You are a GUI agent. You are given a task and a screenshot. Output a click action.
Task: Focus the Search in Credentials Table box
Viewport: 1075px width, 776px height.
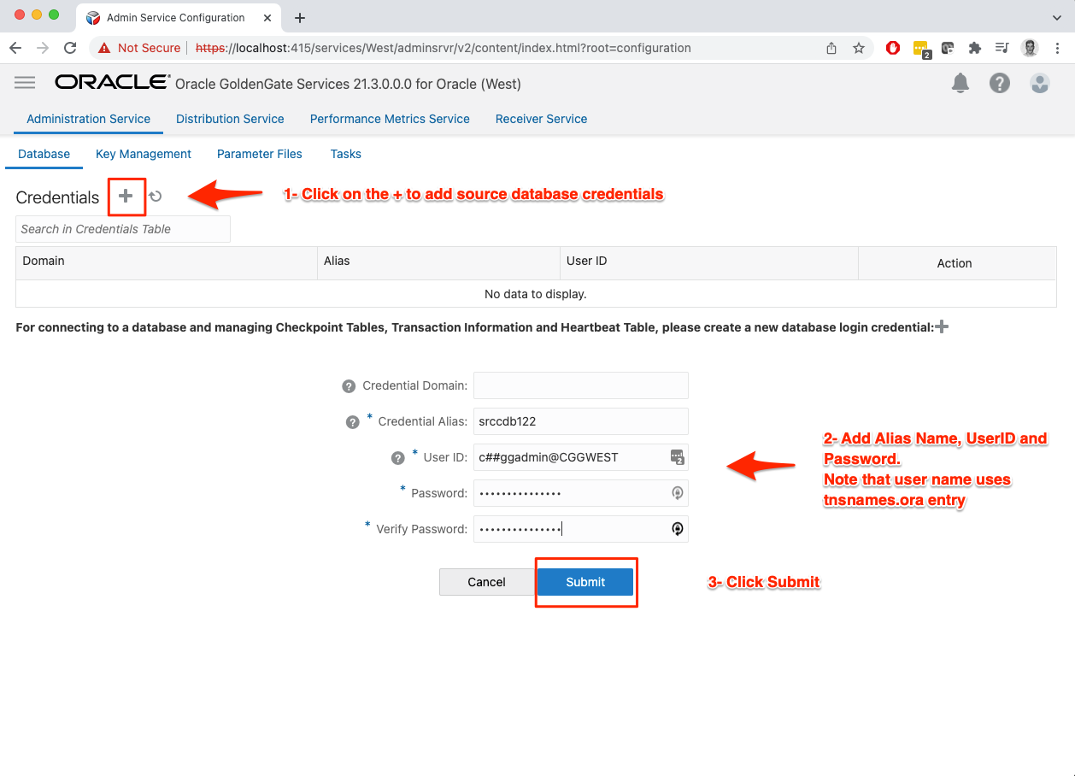click(123, 229)
